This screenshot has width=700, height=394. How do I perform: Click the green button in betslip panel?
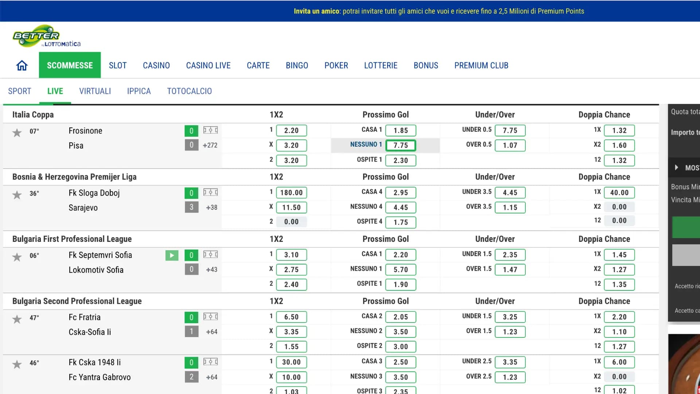pos(686,227)
